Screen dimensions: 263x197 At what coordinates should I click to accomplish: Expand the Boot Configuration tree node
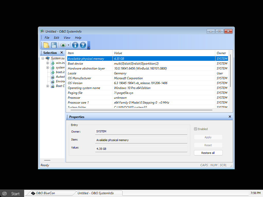click(x=48, y=86)
